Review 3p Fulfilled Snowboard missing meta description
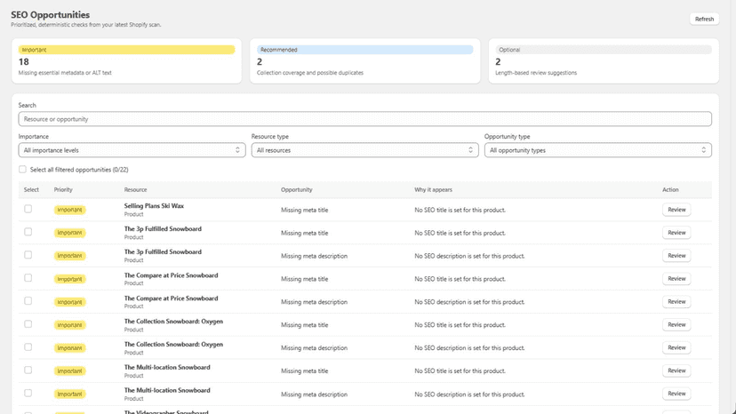 click(676, 256)
